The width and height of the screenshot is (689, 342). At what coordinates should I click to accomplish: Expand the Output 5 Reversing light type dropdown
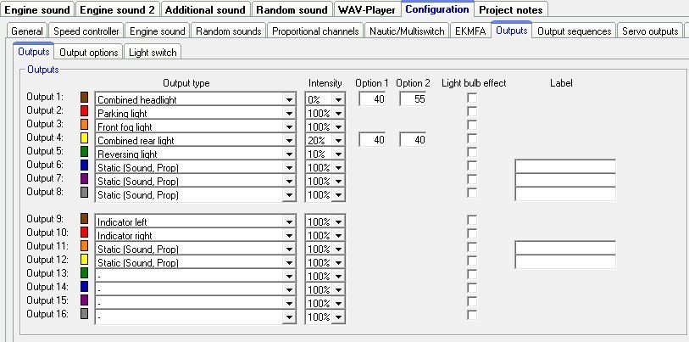pos(289,154)
